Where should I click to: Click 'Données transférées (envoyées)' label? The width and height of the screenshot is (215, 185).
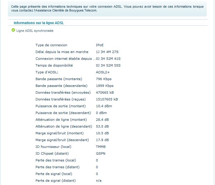[x=63, y=92]
